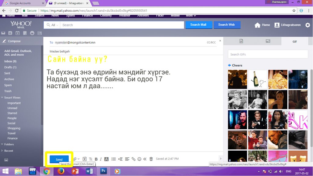Open the Settings gear icon
Image resolution: width=313 pixels, height=176 pixels.
307,25
